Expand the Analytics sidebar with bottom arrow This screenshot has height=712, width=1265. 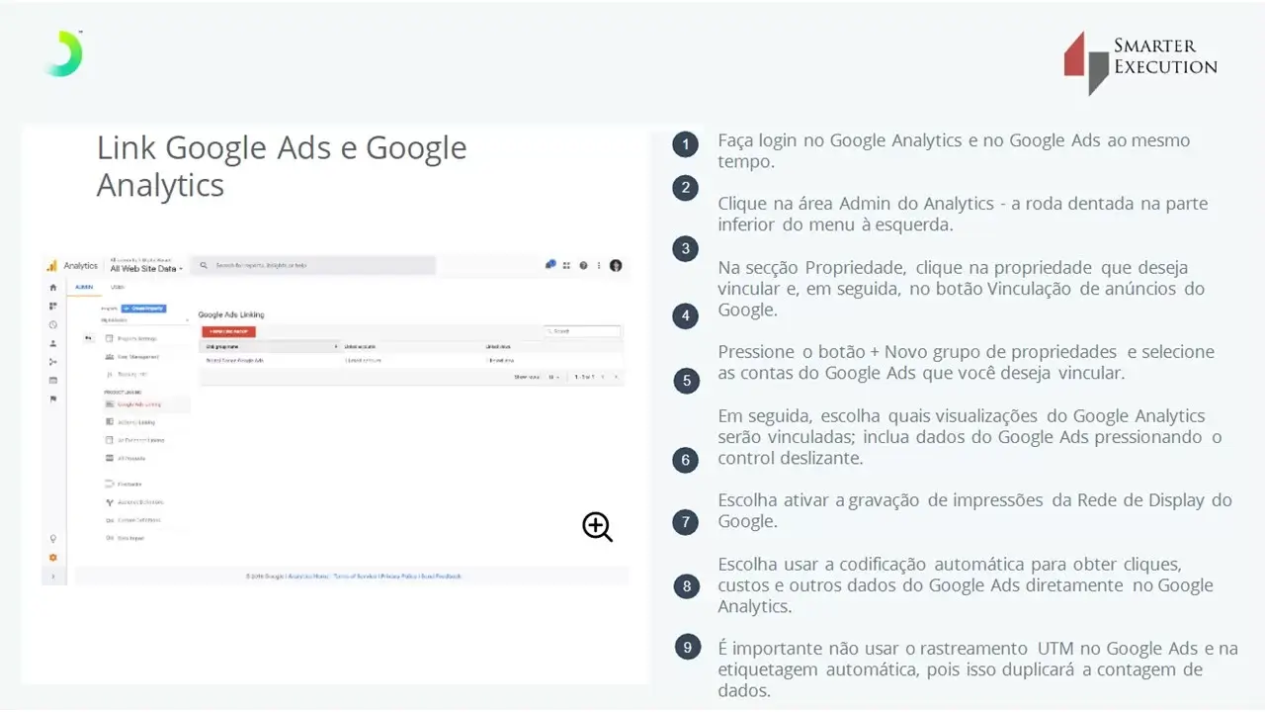tap(53, 576)
